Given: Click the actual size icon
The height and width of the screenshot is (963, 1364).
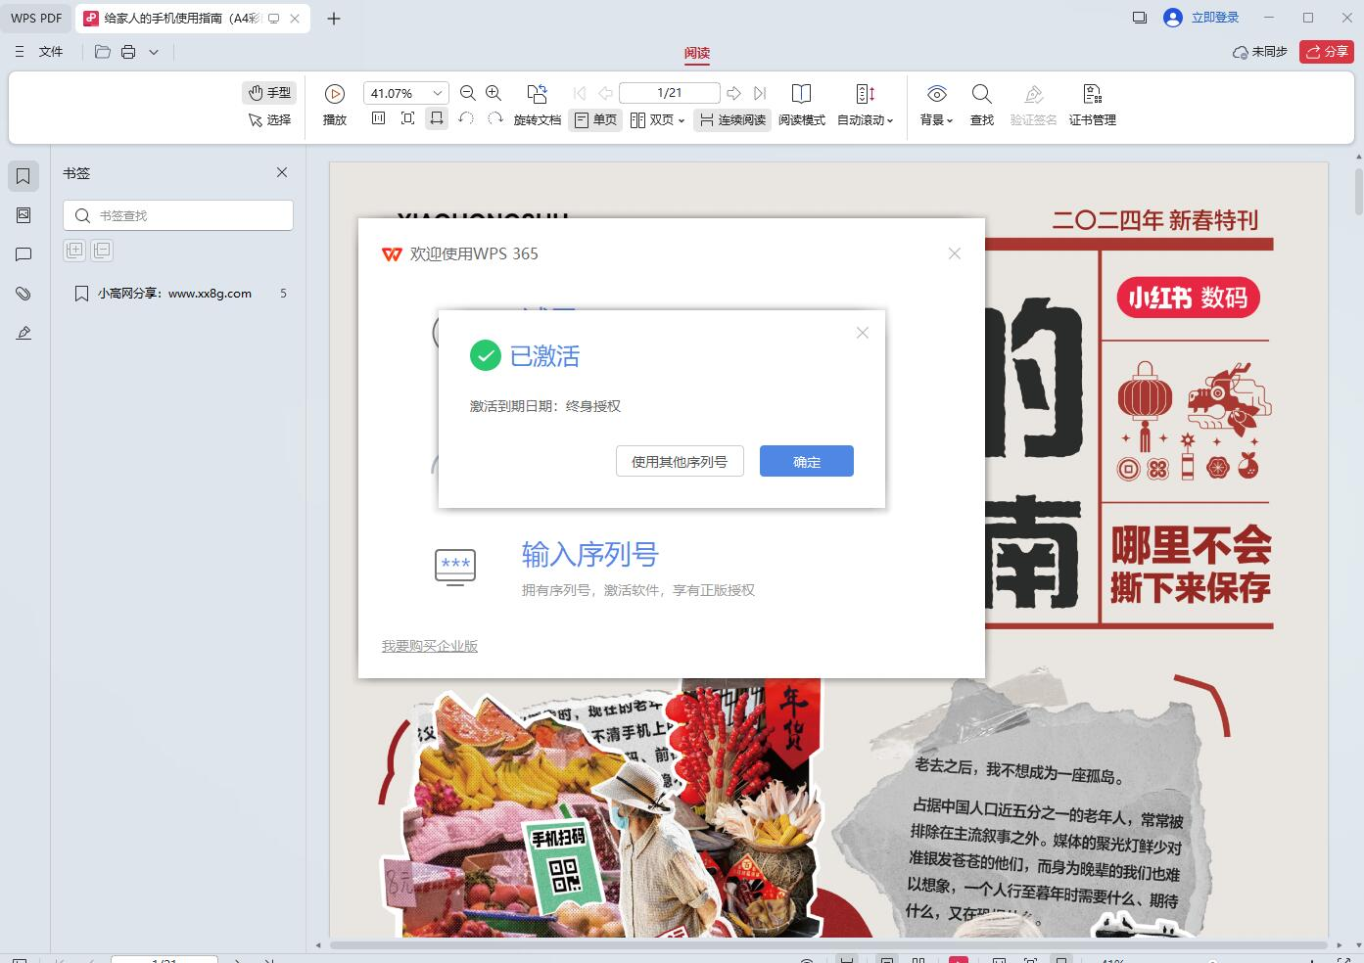Looking at the screenshot, I should pos(379,118).
